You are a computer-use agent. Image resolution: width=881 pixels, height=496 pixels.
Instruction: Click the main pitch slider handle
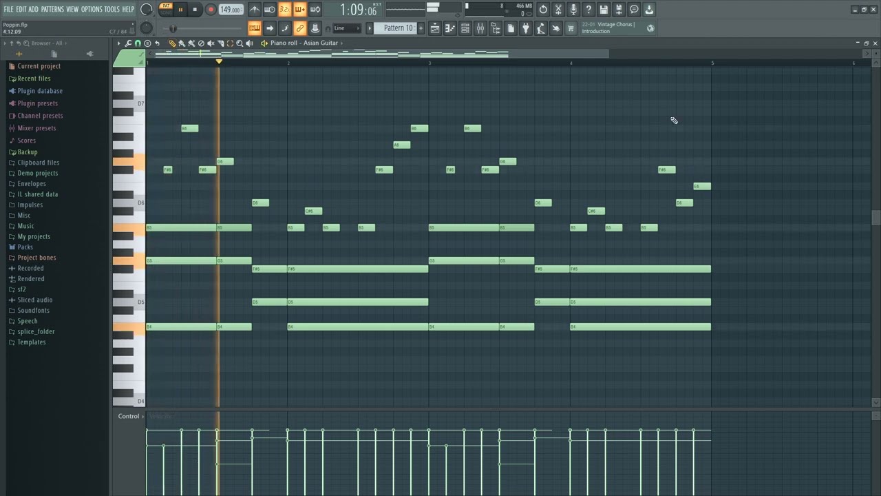173,28
